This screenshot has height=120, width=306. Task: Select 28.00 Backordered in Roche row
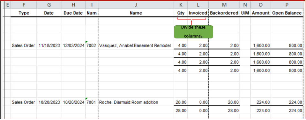point(224,102)
